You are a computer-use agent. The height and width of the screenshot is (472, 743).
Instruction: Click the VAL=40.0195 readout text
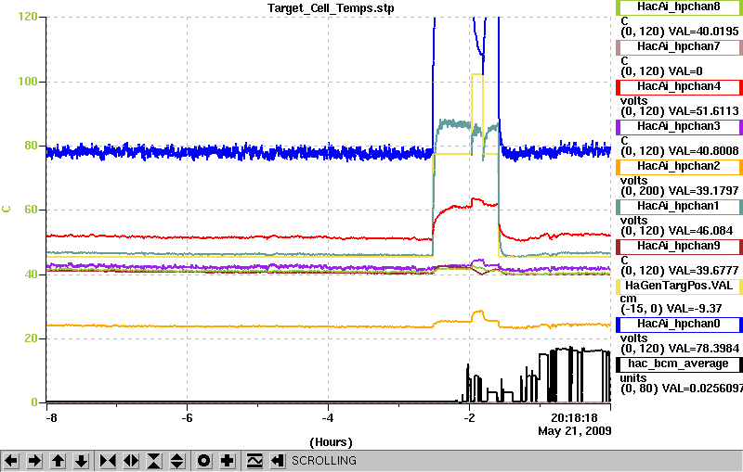tap(703, 32)
